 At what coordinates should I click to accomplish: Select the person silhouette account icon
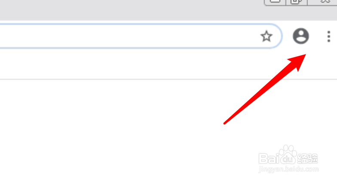pos(301,36)
